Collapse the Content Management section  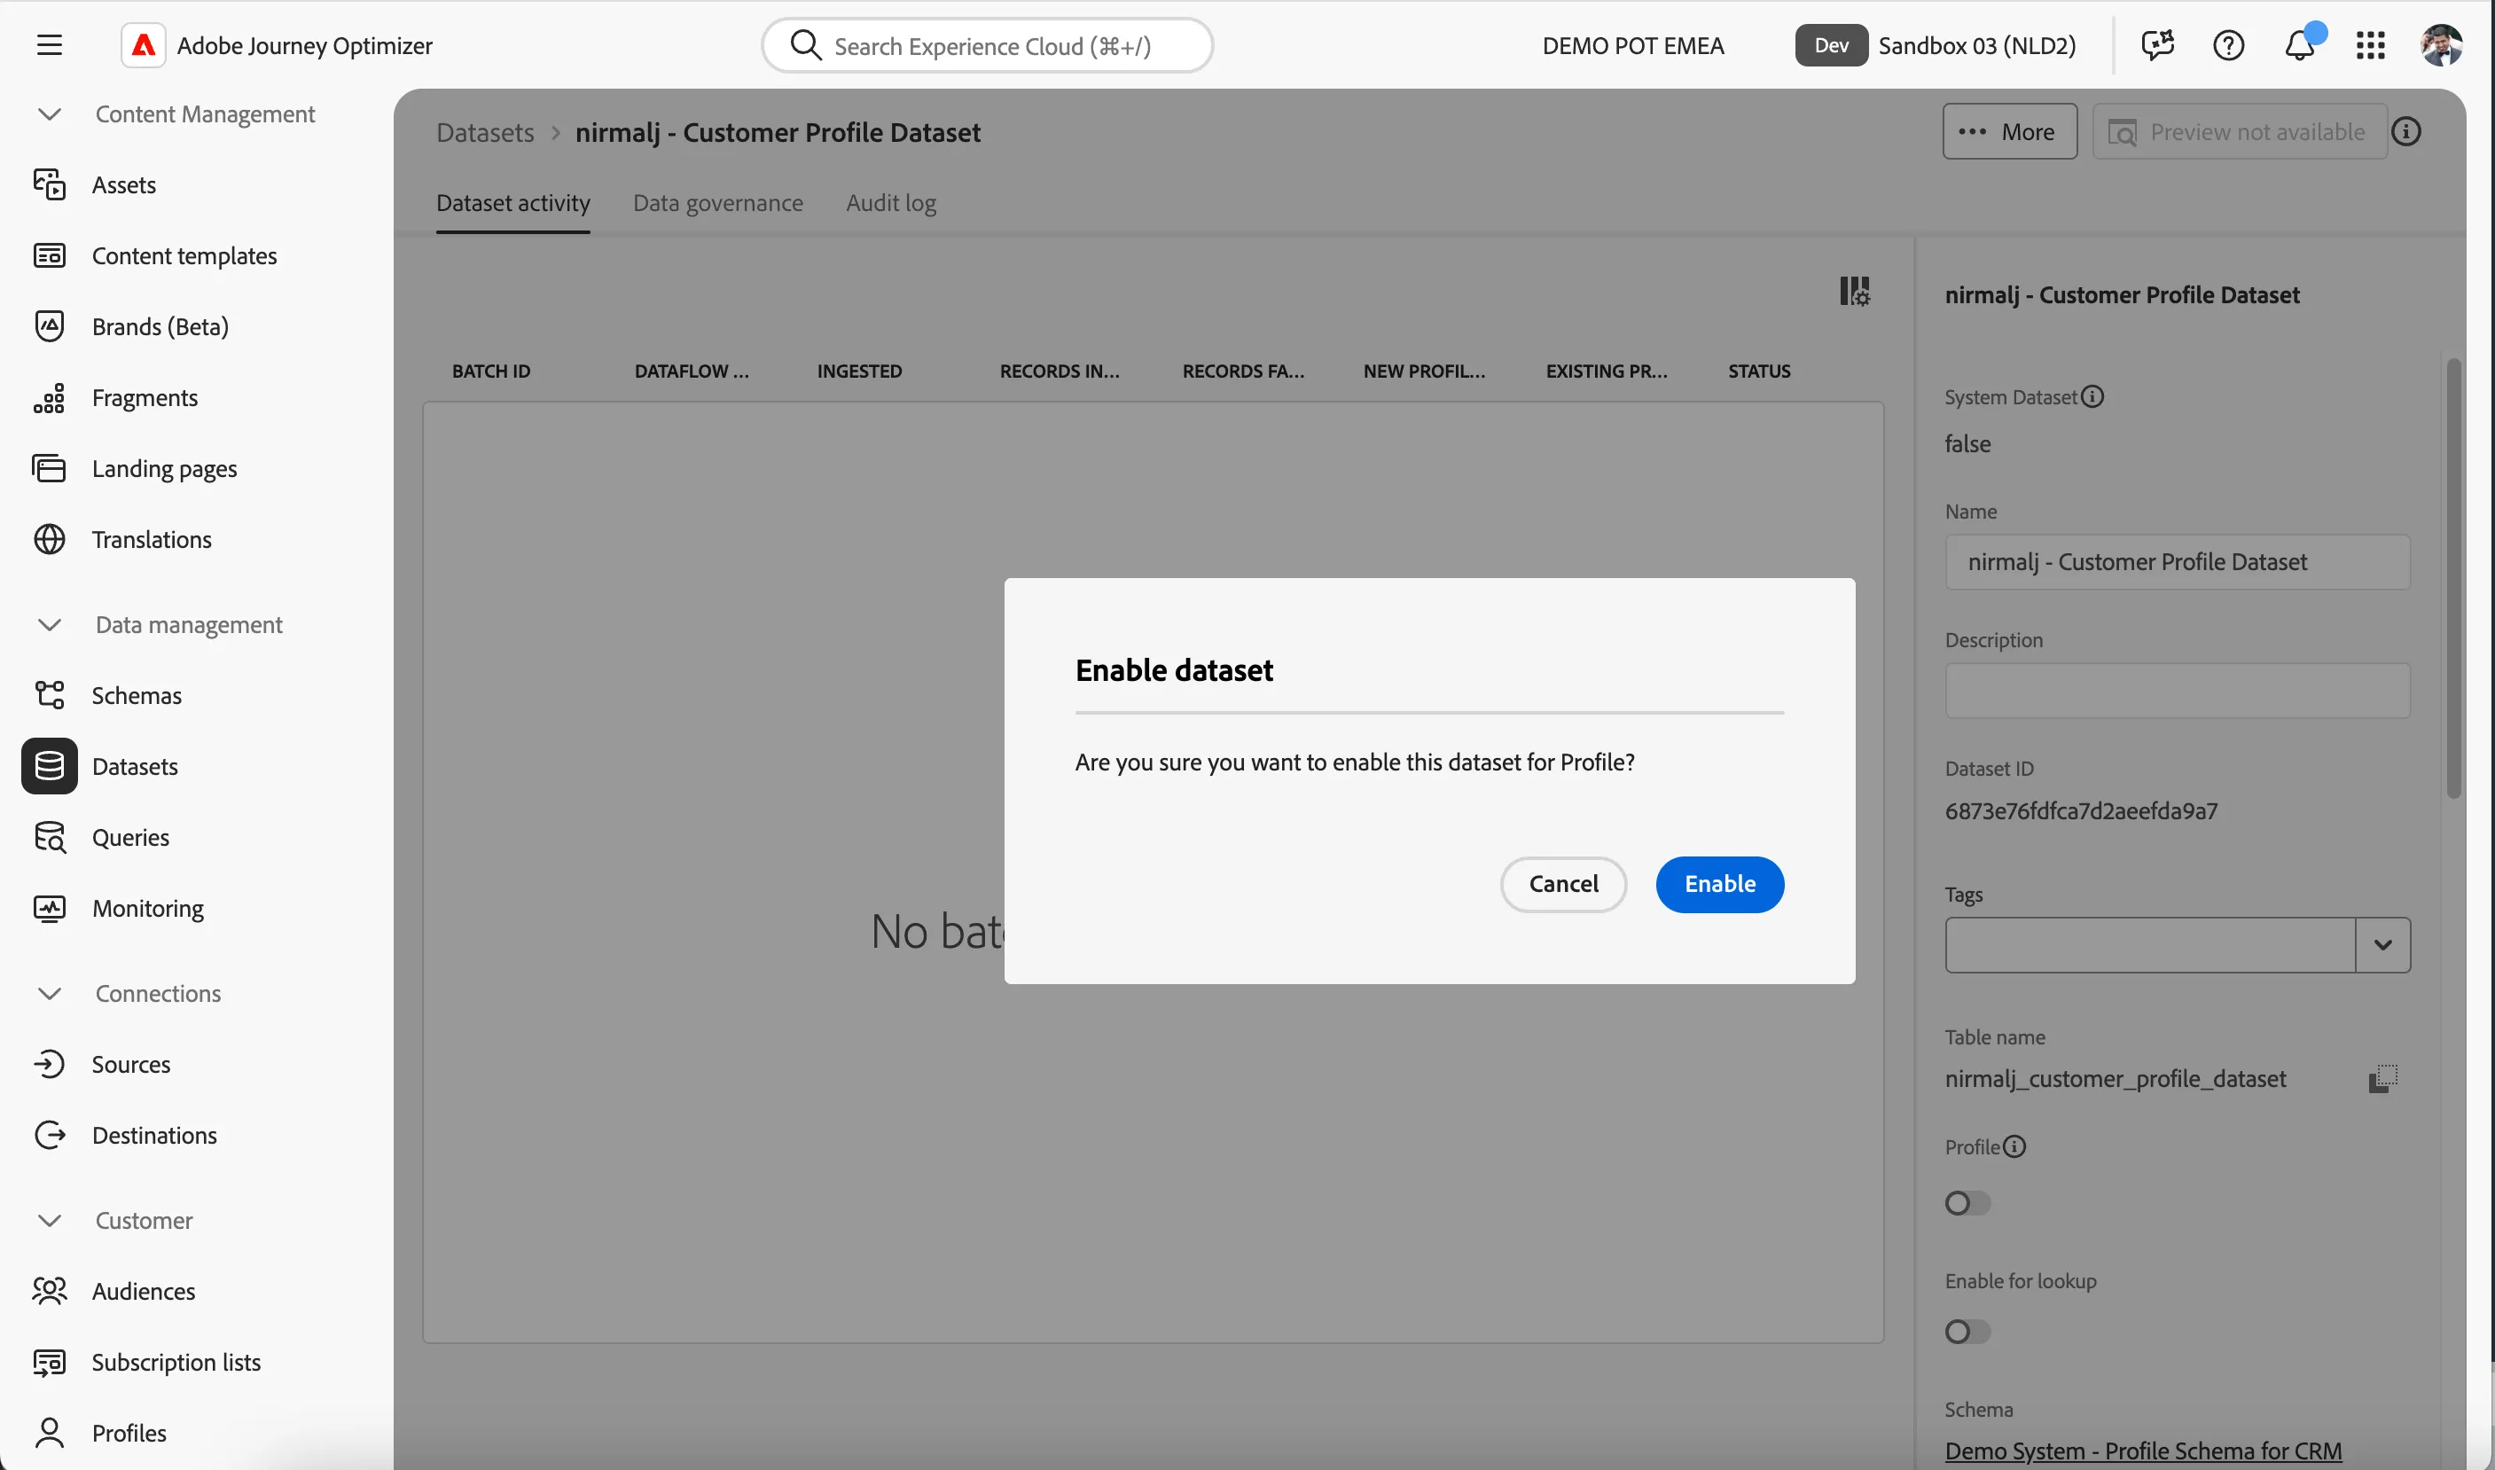[x=50, y=115]
